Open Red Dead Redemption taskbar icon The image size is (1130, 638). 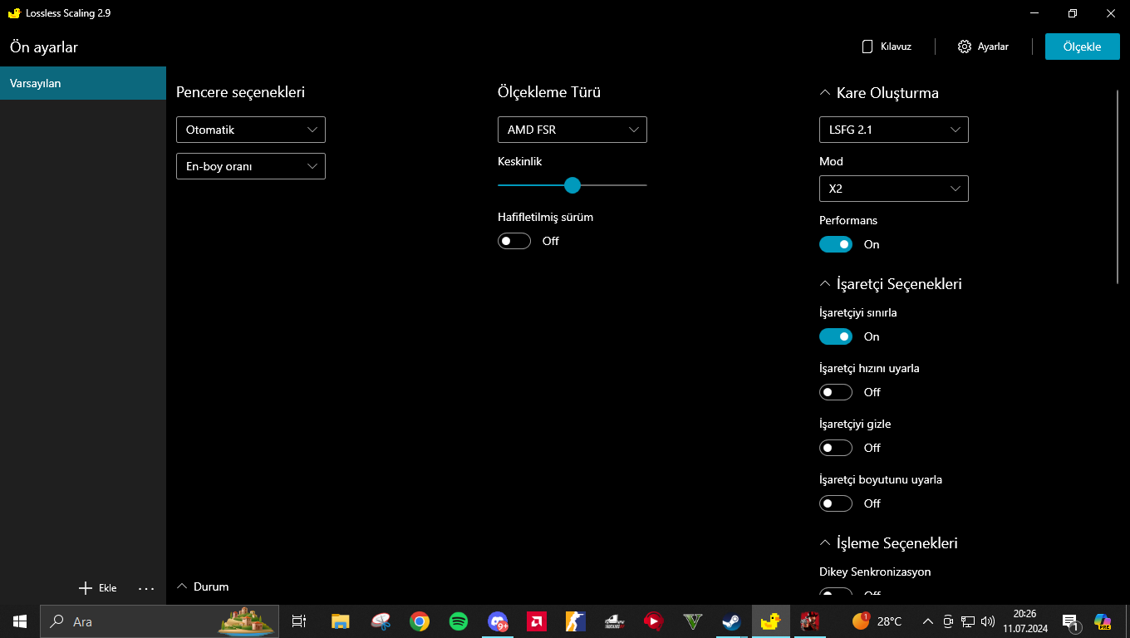(809, 621)
